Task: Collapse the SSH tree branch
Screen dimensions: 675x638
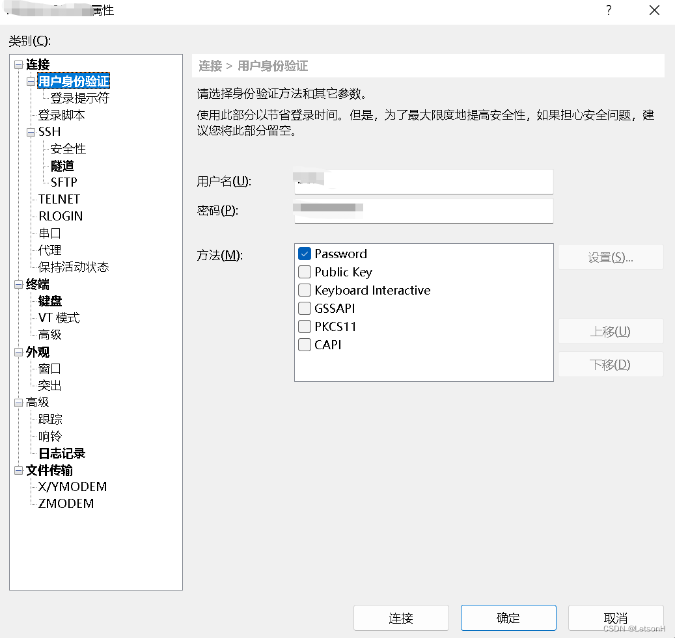Action: click(30, 131)
